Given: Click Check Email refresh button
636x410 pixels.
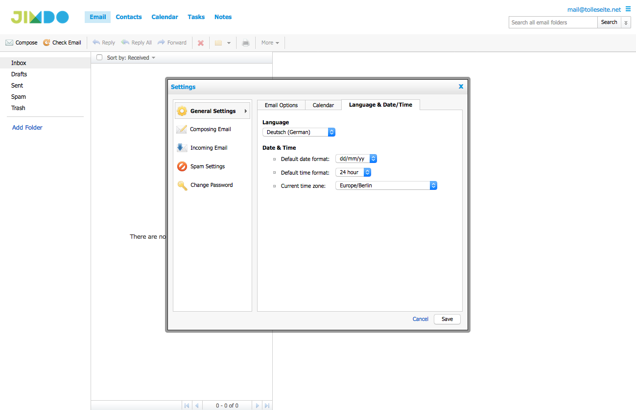Looking at the screenshot, I should click(62, 43).
